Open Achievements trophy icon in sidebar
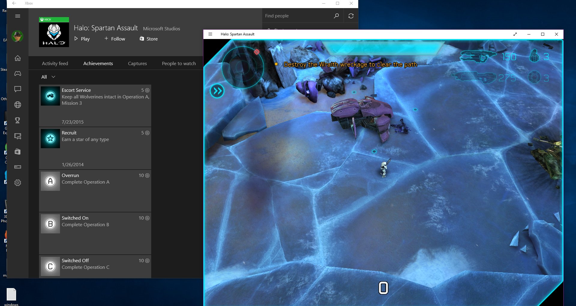The width and height of the screenshot is (576, 306). (18, 120)
